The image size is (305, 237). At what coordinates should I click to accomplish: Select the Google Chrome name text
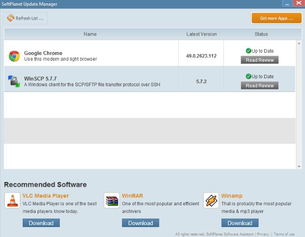click(x=43, y=53)
